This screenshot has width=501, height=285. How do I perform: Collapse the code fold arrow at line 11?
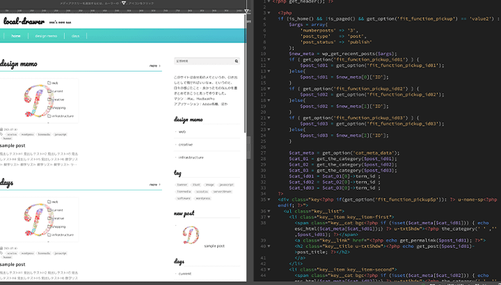point(269,60)
